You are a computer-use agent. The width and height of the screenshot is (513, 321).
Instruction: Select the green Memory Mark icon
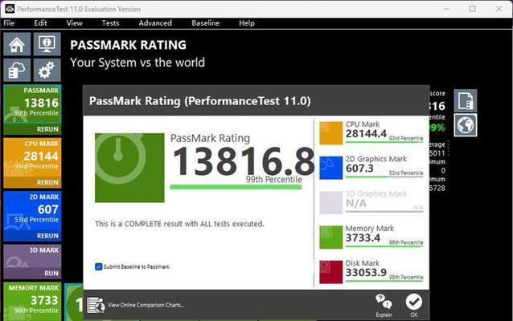point(330,237)
